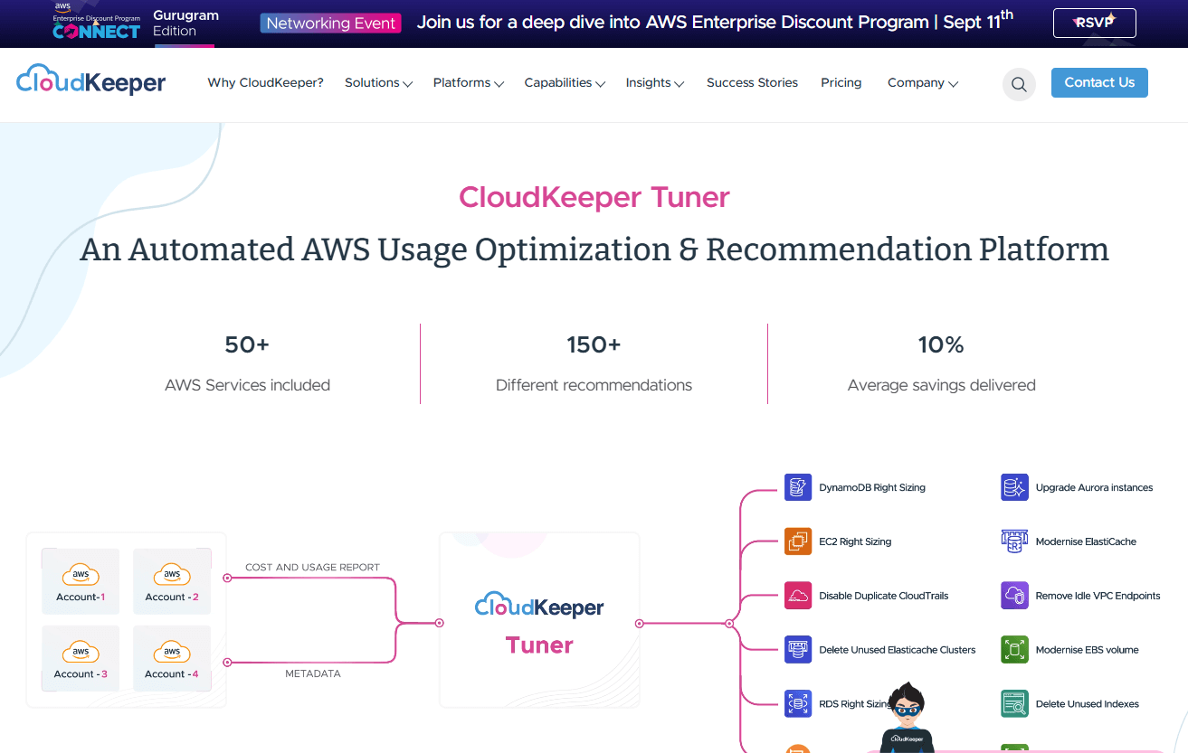Click the '10%' statistic
This screenshot has width=1188, height=753.
point(941,344)
